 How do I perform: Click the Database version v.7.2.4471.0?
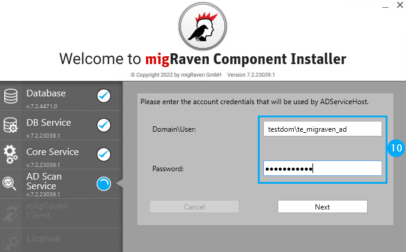pos(42,106)
